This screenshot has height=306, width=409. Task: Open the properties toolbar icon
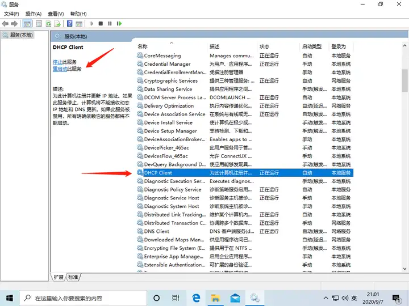(x=39, y=24)
